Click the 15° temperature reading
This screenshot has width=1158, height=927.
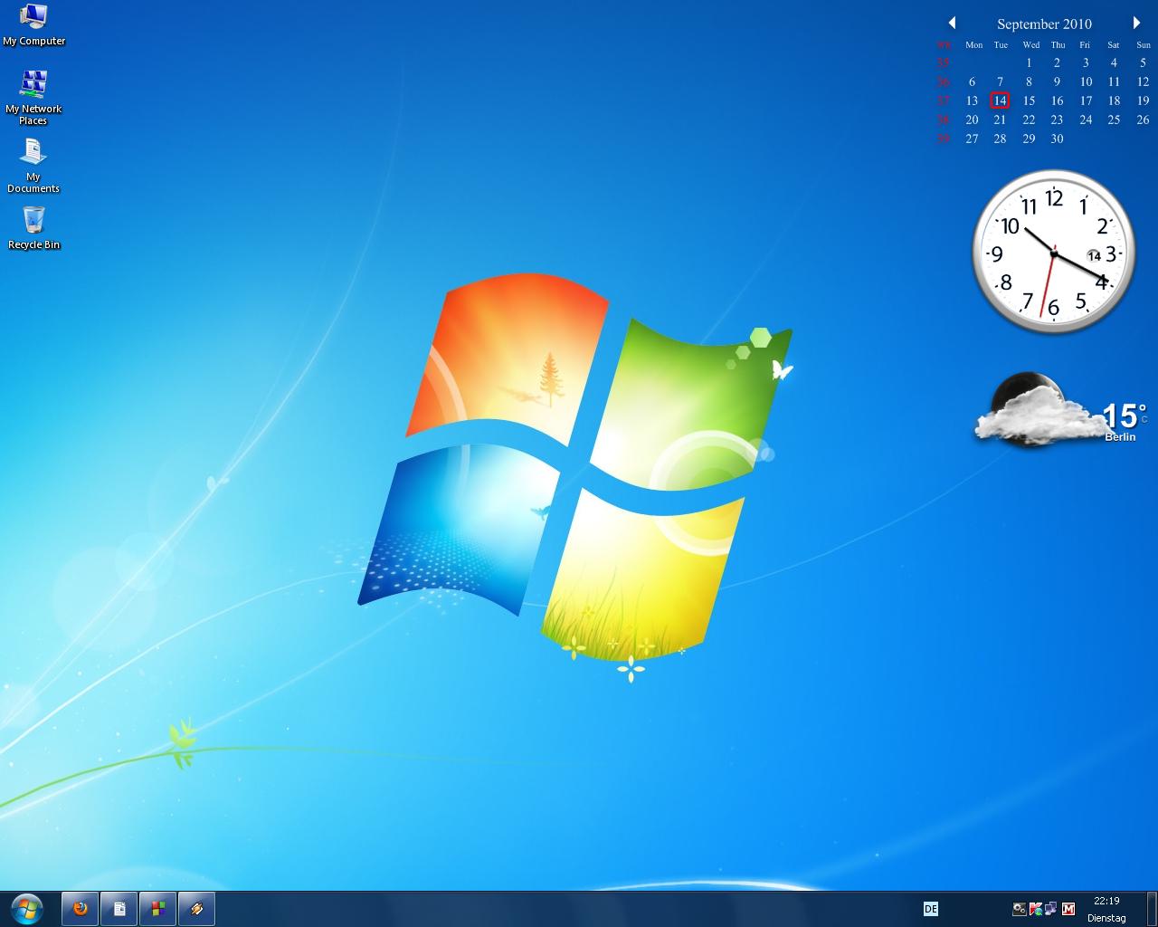pyautogui.click(x=1125, y=416)
